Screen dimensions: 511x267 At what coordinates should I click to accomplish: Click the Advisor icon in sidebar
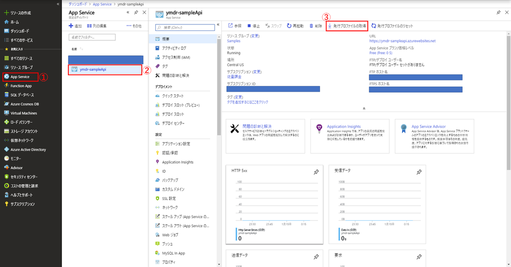(x=6, y=167)
